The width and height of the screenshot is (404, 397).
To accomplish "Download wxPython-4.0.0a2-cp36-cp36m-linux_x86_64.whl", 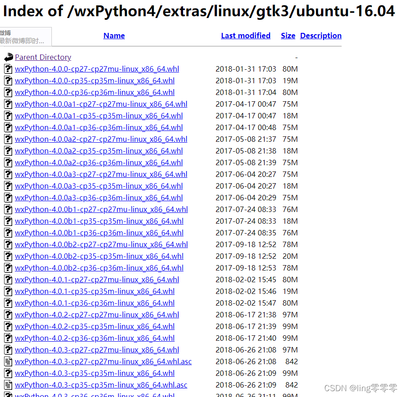I will (x=99, y=162).
